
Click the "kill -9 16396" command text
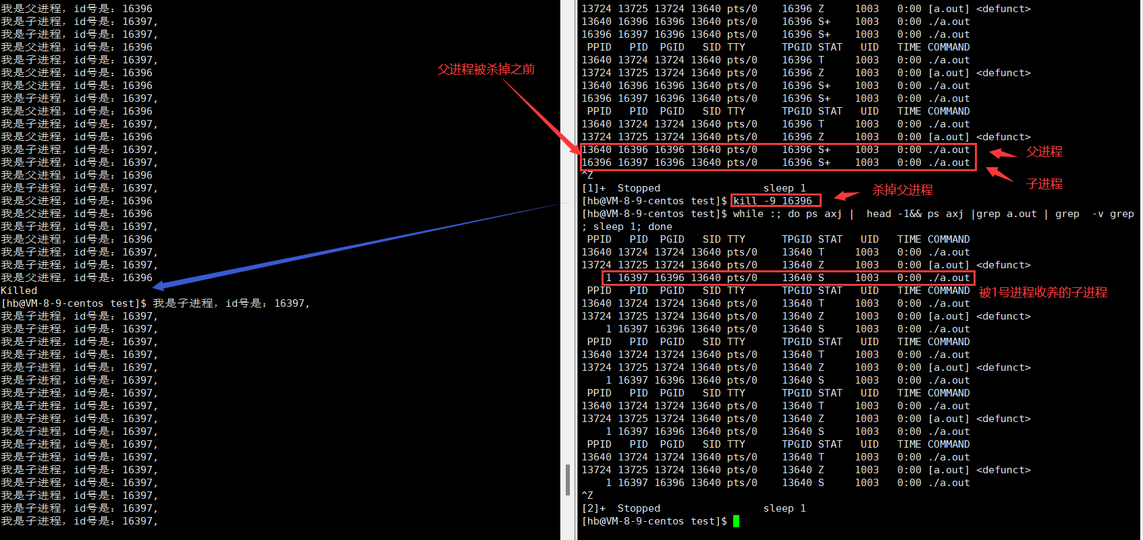pos(773,201)
